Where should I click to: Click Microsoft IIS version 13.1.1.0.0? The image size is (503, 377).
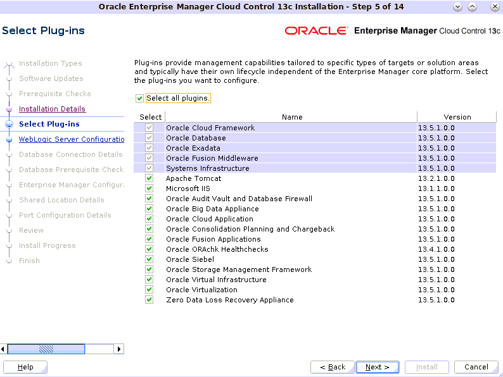pos(436,188)
